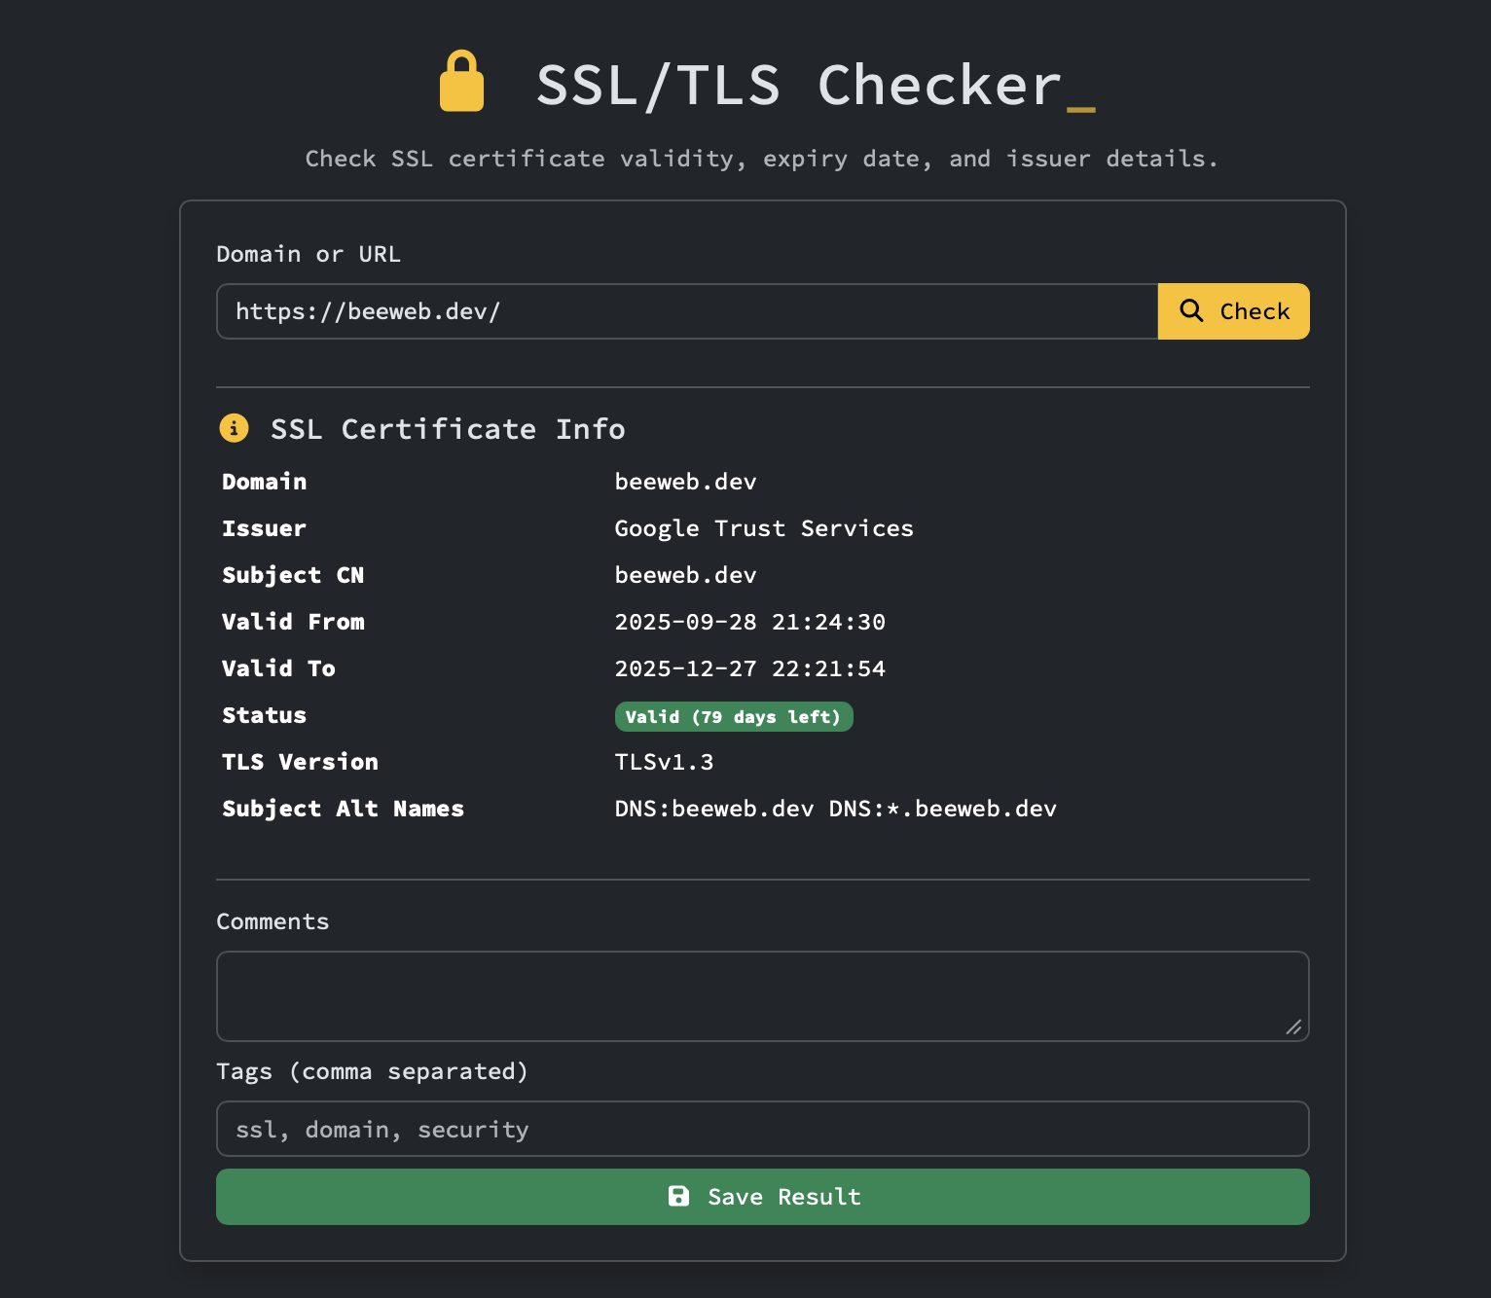Click the Domain row label
Screen dimensions: 1491x1298
coord(264,482)
